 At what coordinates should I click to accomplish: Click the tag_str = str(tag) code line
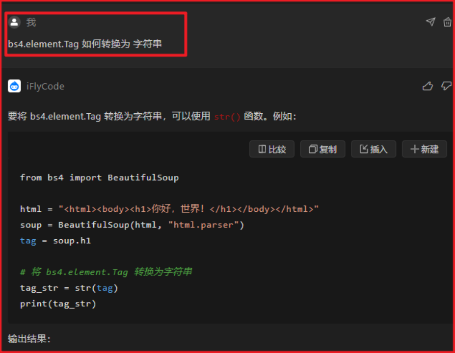coord(69,288)
